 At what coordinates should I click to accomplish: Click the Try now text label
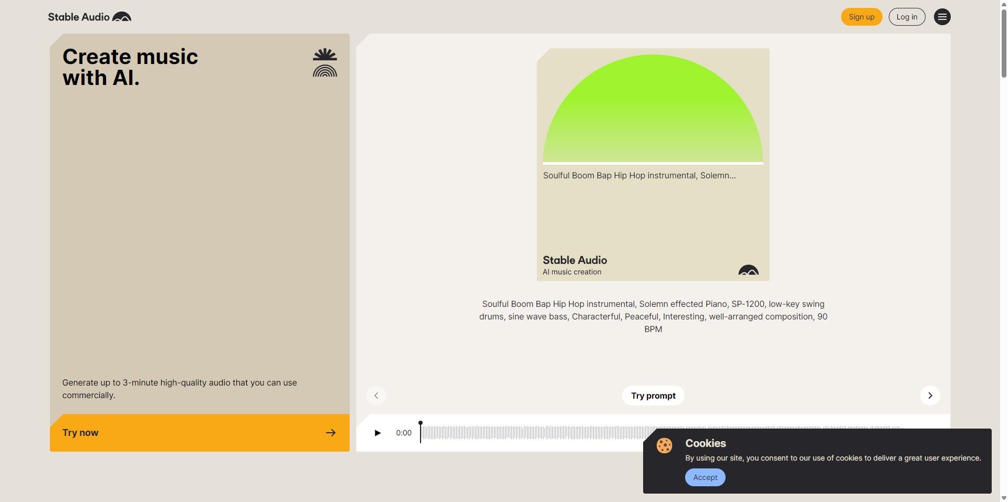[x=80, y=433]
